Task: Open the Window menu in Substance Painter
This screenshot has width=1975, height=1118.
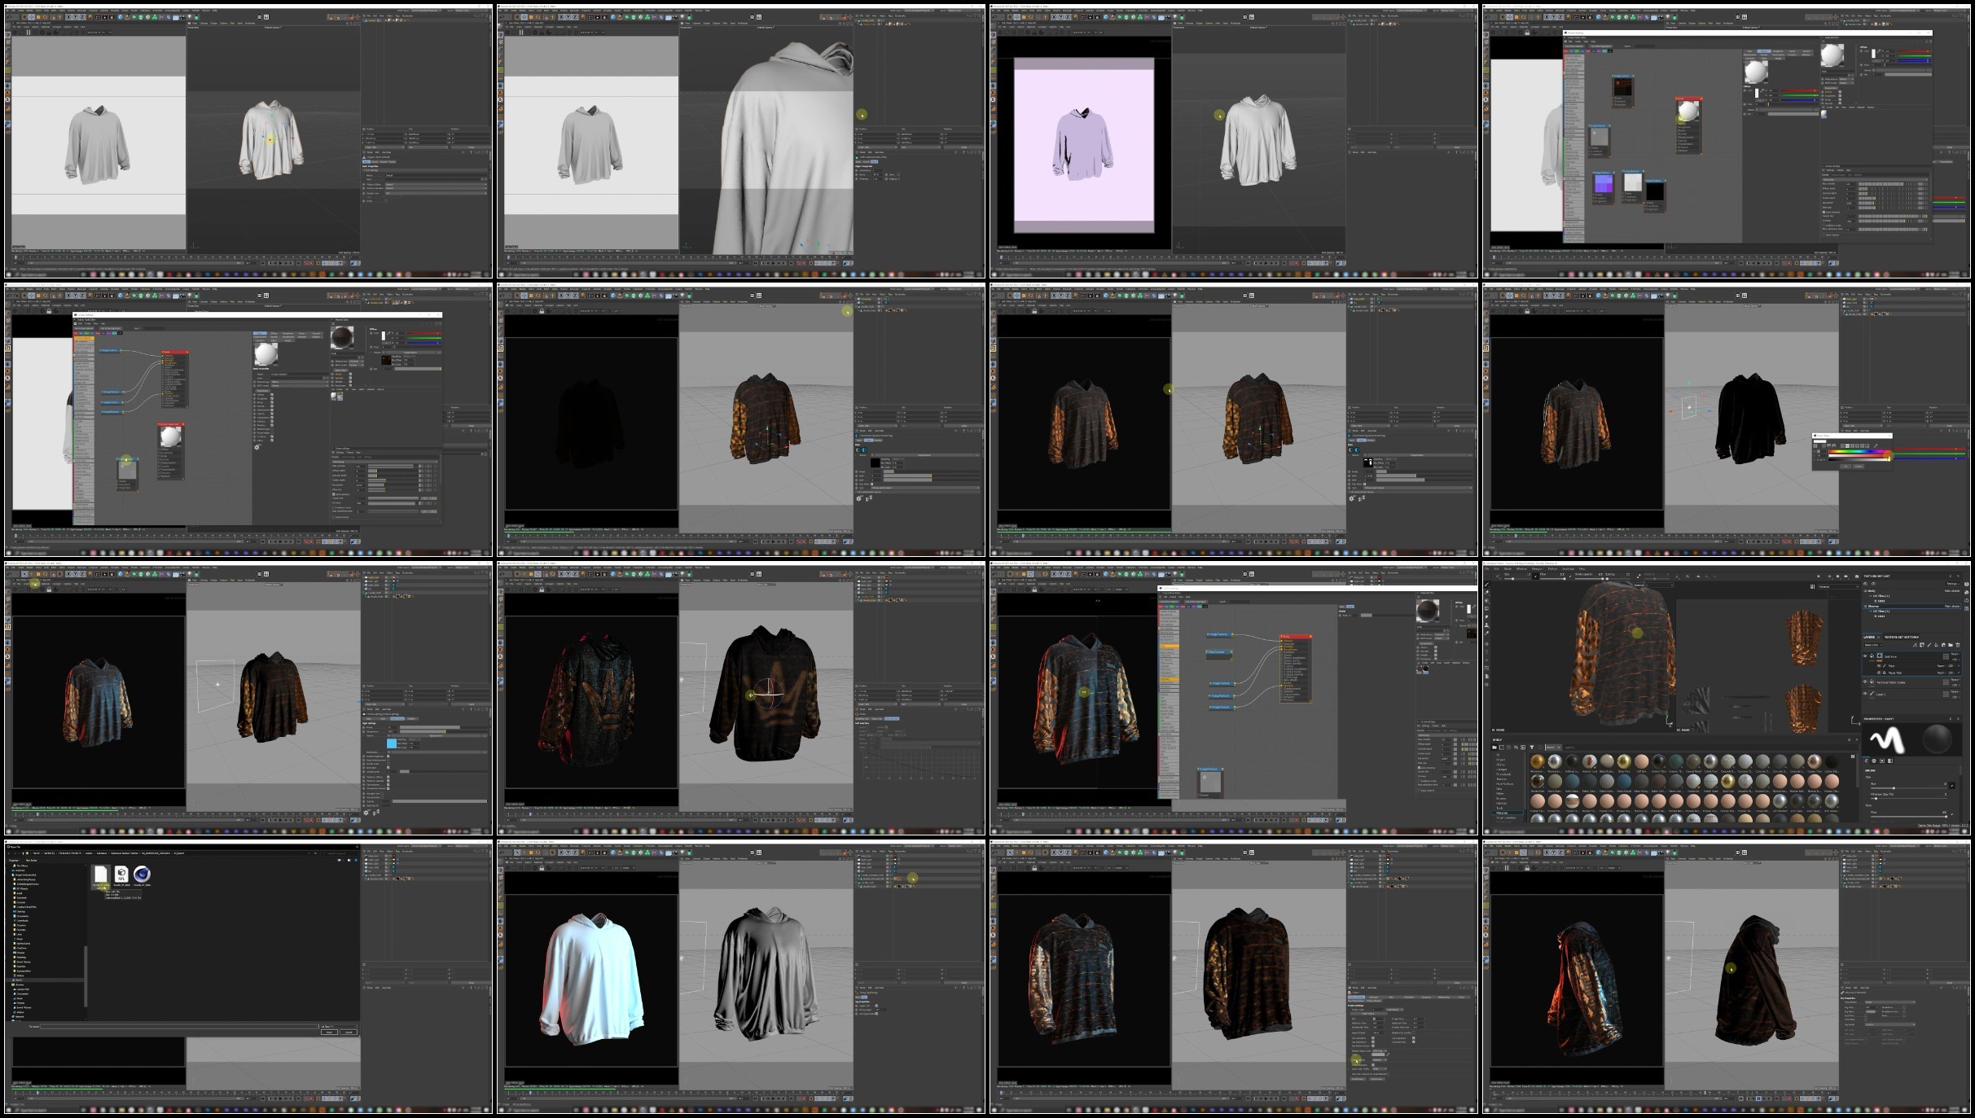Action: [1521, 568]
